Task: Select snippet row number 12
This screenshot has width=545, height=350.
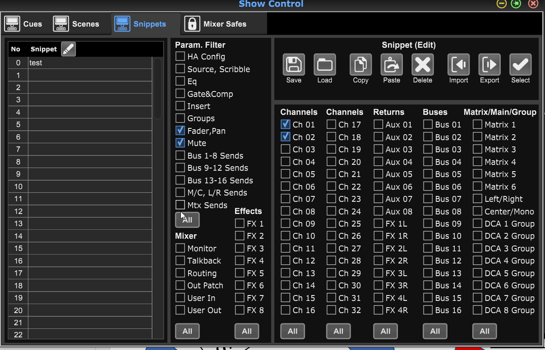Action: (x=80, y=211)
